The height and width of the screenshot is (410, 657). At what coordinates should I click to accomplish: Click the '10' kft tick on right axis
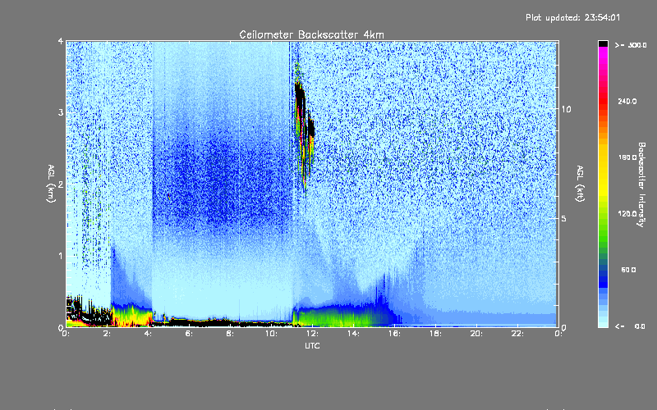(566, 109)
